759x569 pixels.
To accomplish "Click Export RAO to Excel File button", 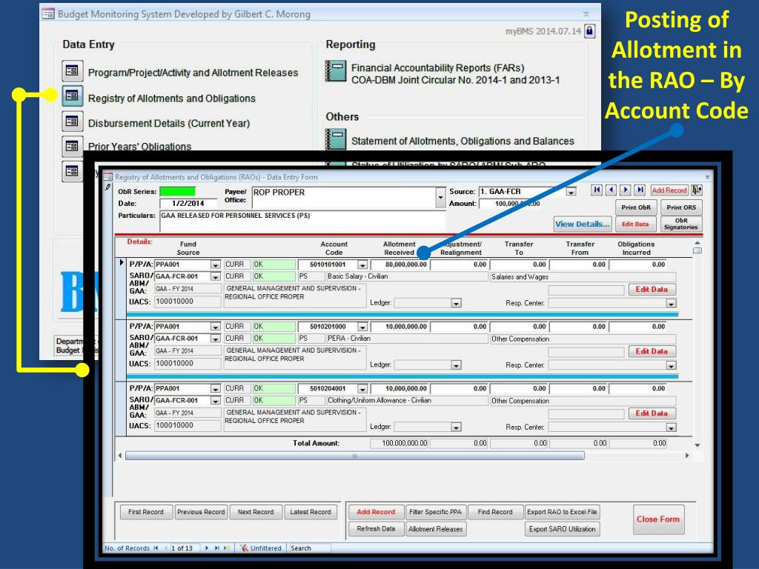I will click(562, 512).
